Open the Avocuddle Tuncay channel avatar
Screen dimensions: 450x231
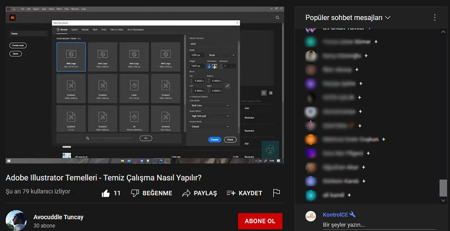pyautogui.click(x=16, y=220)
